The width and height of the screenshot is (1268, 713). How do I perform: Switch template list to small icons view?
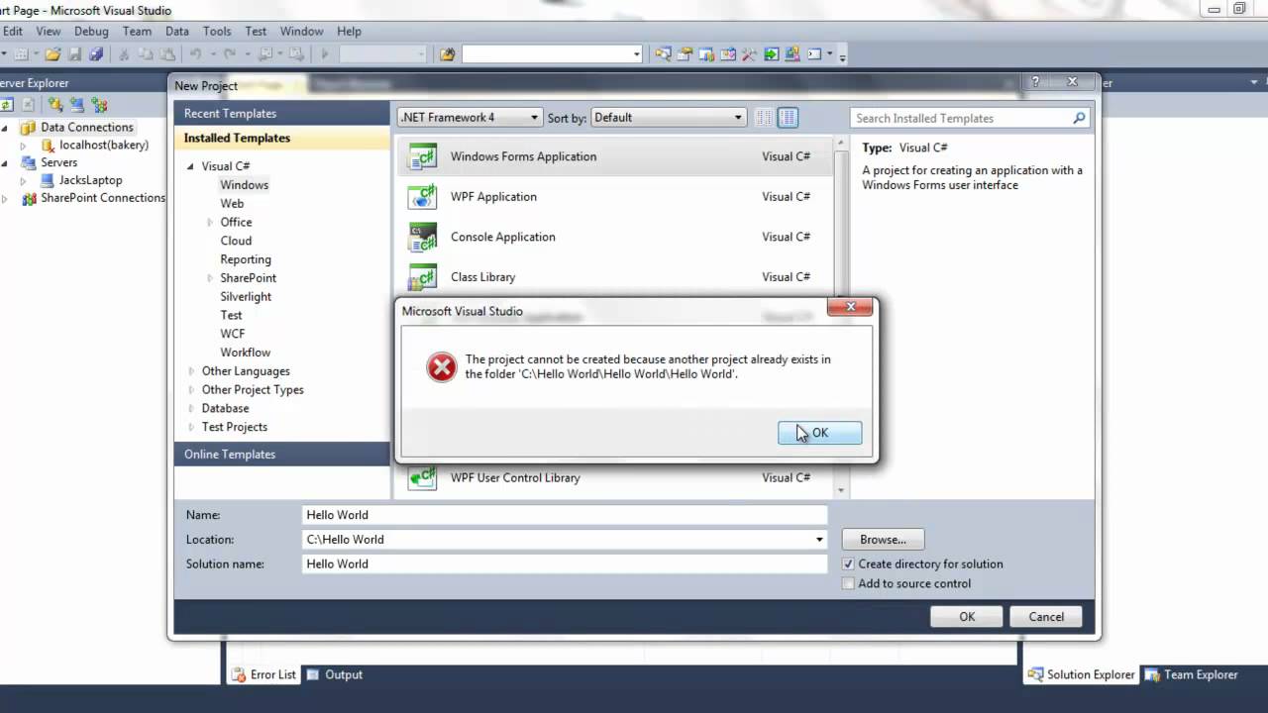[x=764, y=118]
